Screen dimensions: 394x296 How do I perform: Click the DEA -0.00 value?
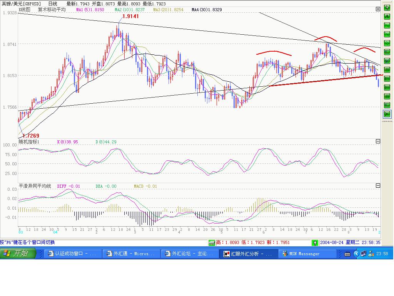(x=106, y=186)
